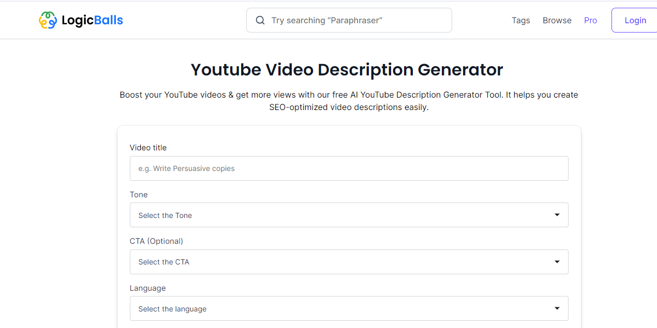The height and width of the screenshot is (328, 657).
Task: Open the Browse menu item
Action: tap(557, 20)
